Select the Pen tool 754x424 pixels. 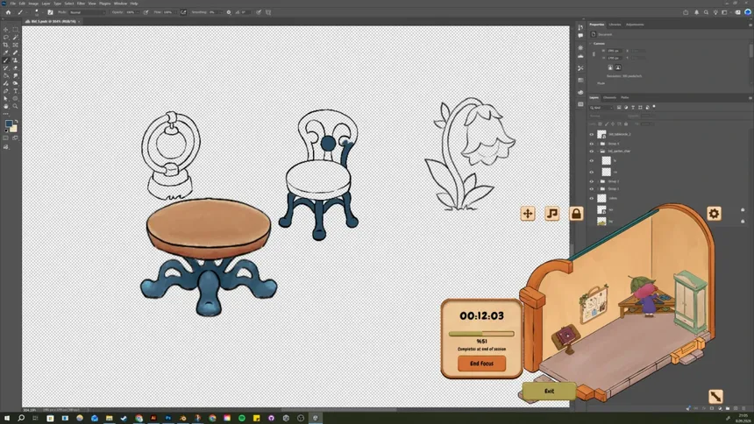click(6, 91)
